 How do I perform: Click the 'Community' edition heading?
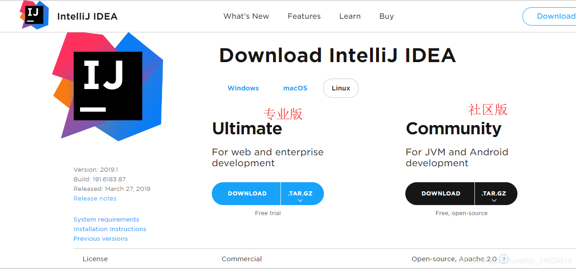(454, 129)
